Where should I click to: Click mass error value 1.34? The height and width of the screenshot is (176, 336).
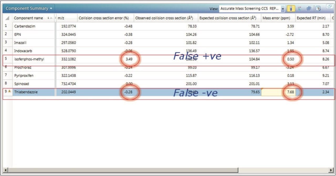pos(290,42)
